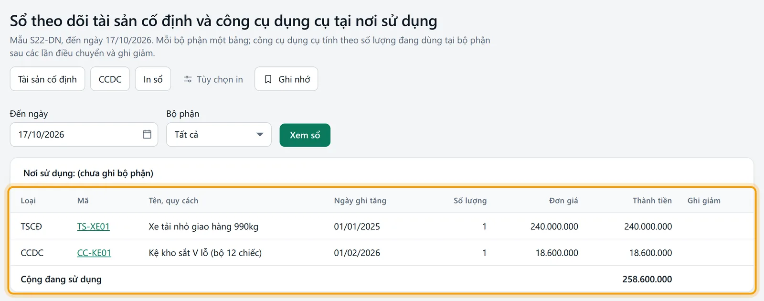Click unit price 240.000.000 in Đơn giá column

[554, 226]
